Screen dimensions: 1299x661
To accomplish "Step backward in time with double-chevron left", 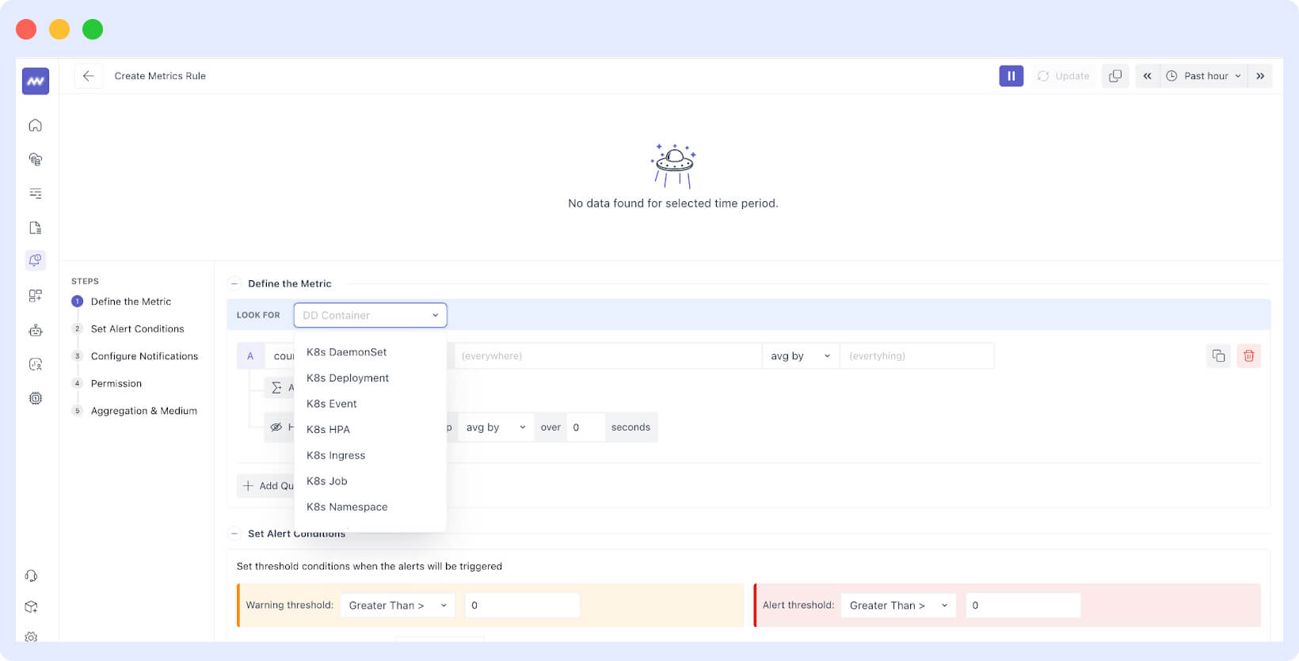I will coord(1147,76).
